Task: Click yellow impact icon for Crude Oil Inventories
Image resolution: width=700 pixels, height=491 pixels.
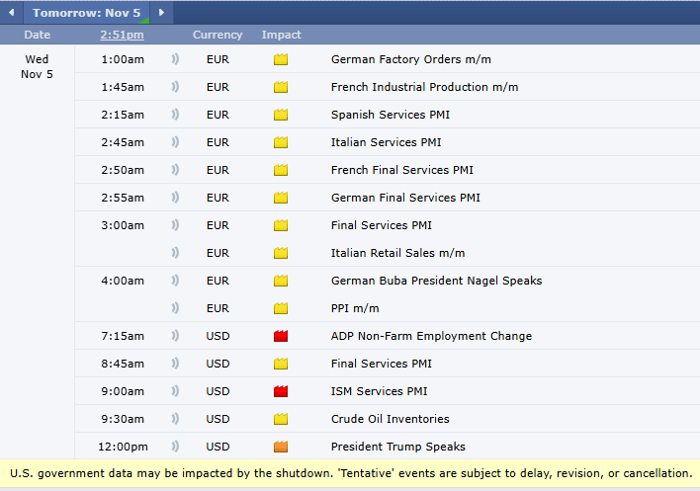Action: coord(281,419)
